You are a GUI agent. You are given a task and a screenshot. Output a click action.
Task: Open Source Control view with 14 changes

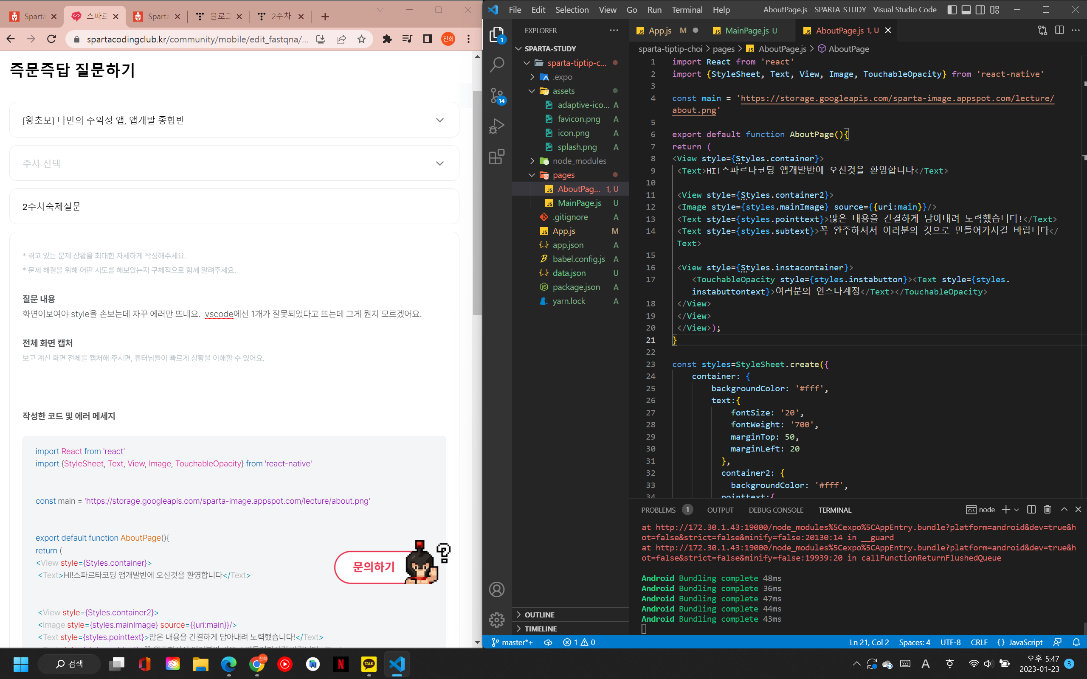497,95
